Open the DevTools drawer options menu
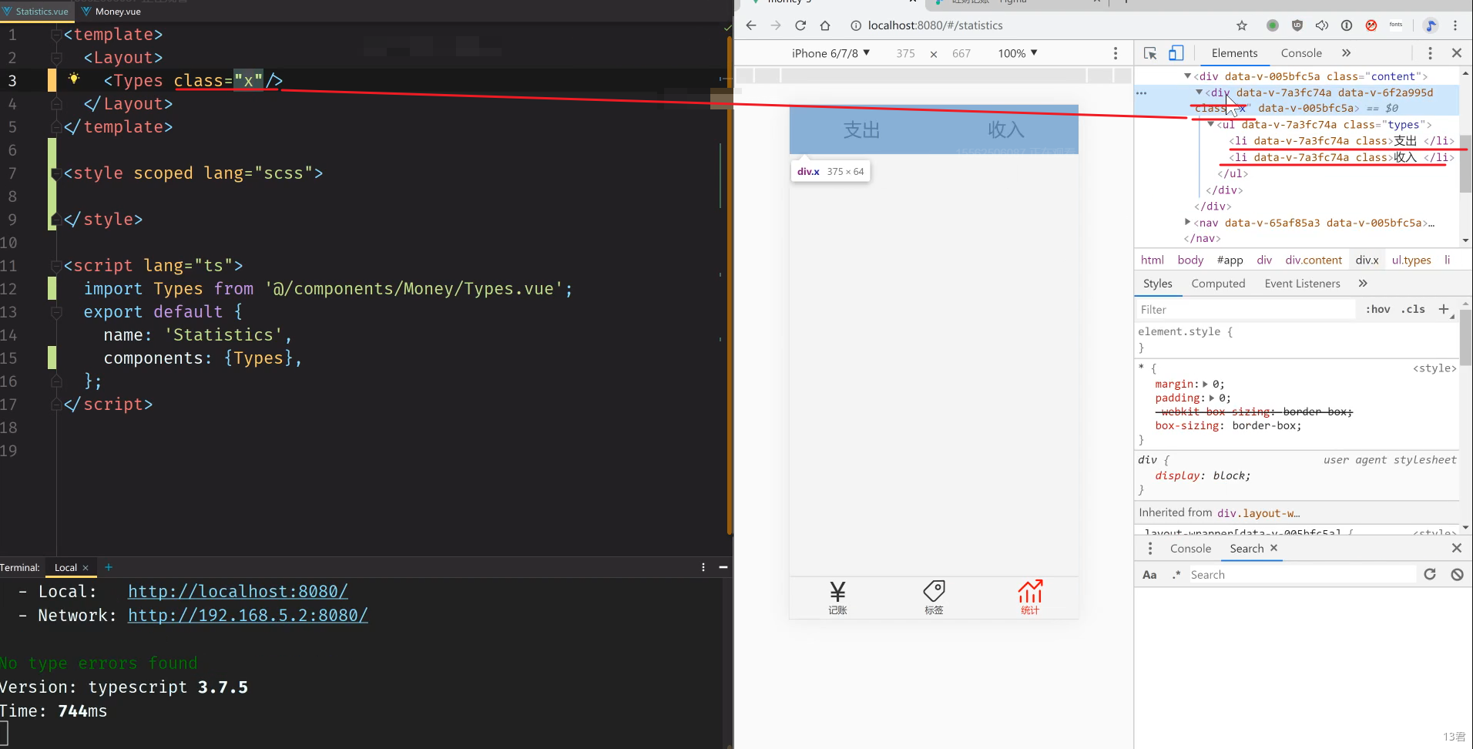Image resolution: width=1473 pixels, height=749 pixels. pos(1150,549)
